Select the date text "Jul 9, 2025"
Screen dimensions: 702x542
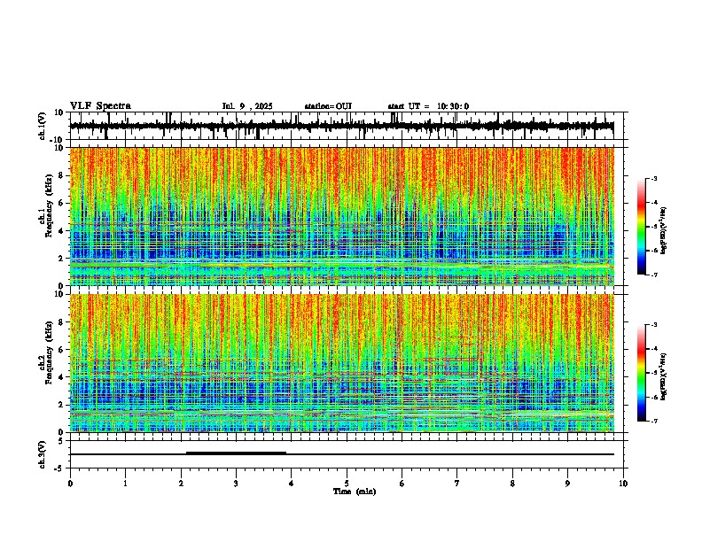click(247, 106)
